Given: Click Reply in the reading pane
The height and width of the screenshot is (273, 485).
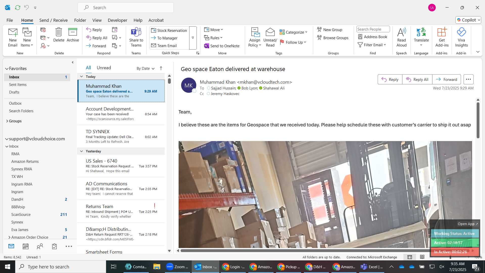Looking at the screenshot, I should click(390, 79).
